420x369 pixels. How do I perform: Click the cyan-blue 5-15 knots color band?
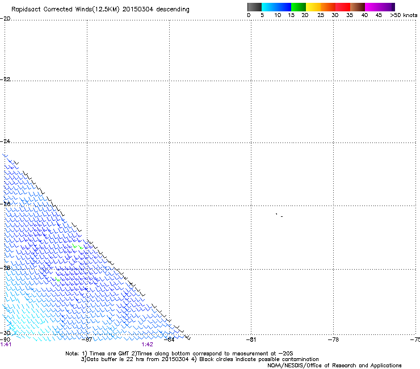(276, 7)
